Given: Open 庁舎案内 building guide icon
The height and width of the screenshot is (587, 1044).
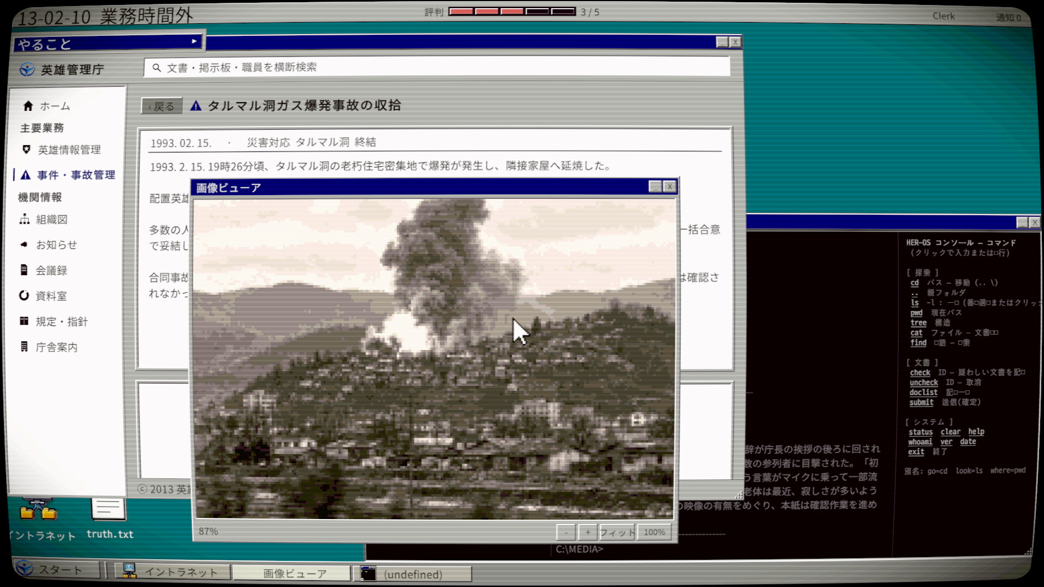Looking at the screenshot, I should pyautogui.click(x=24, y=347).
